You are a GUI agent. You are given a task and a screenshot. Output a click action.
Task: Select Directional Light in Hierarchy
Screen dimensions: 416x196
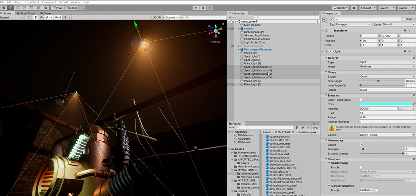(x=254, y=32)
